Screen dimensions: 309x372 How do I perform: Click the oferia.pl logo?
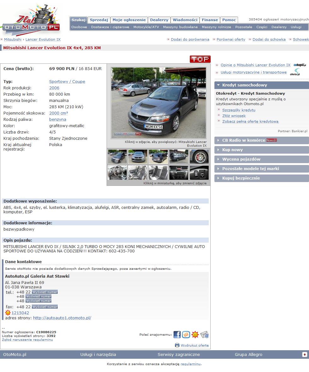point(295,72)
